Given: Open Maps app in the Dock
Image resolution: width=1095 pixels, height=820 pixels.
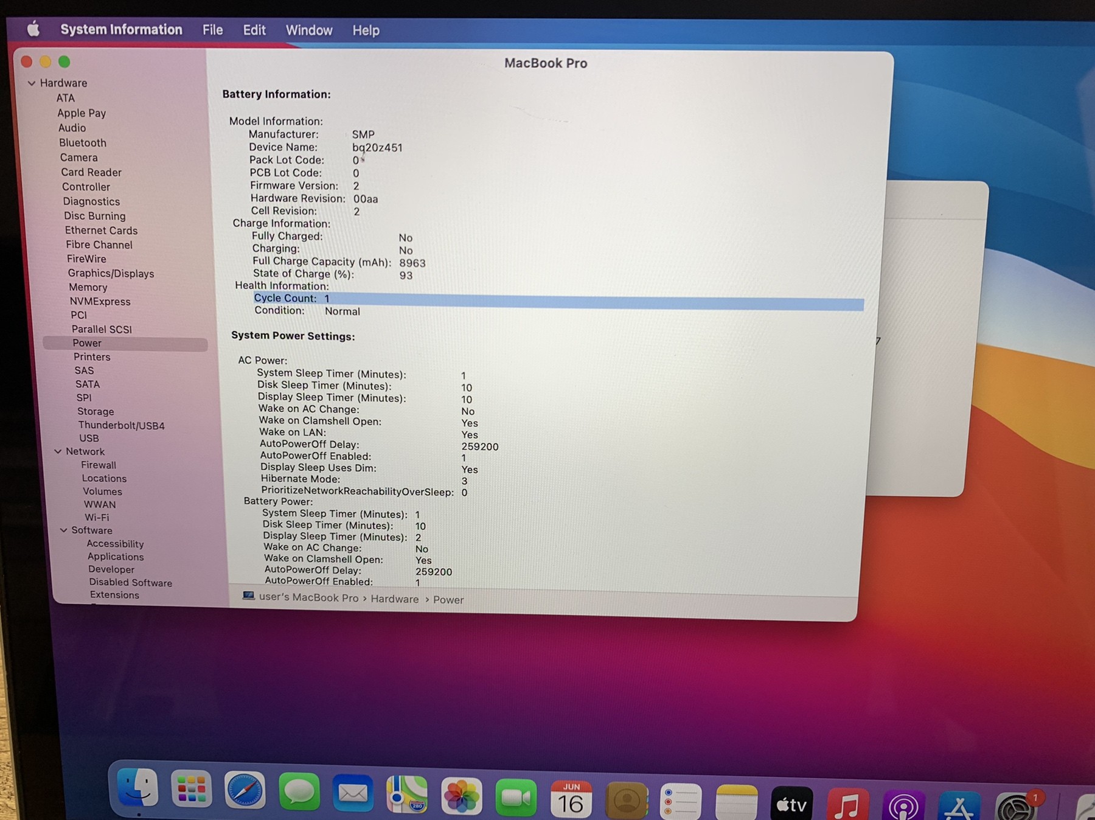Looking at the screenshot, I should coord(407,794).
